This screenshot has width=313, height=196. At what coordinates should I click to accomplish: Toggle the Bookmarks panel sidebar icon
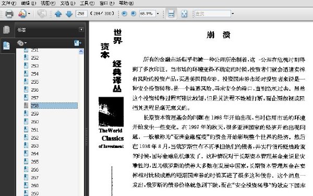pyautogui.click(x=6, y=45)
